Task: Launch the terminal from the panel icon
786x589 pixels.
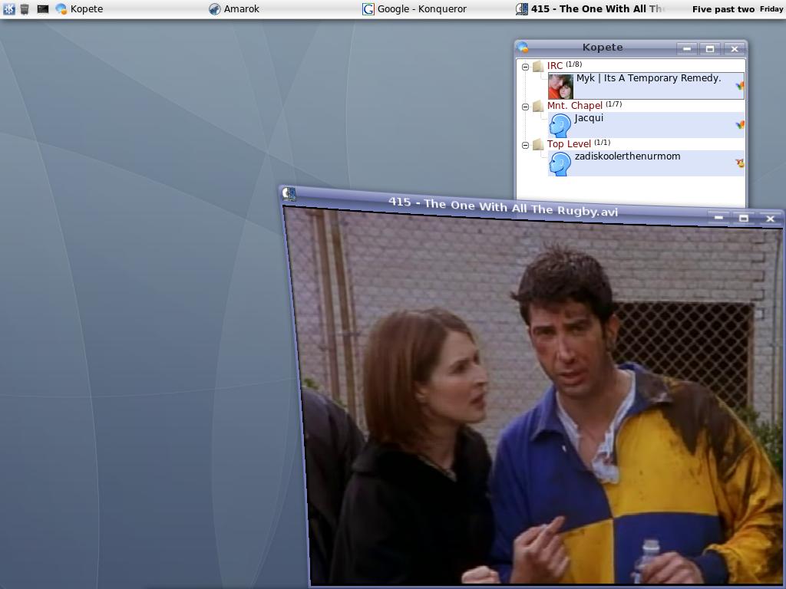Action: pyautogui.click(x=43, y=8)
